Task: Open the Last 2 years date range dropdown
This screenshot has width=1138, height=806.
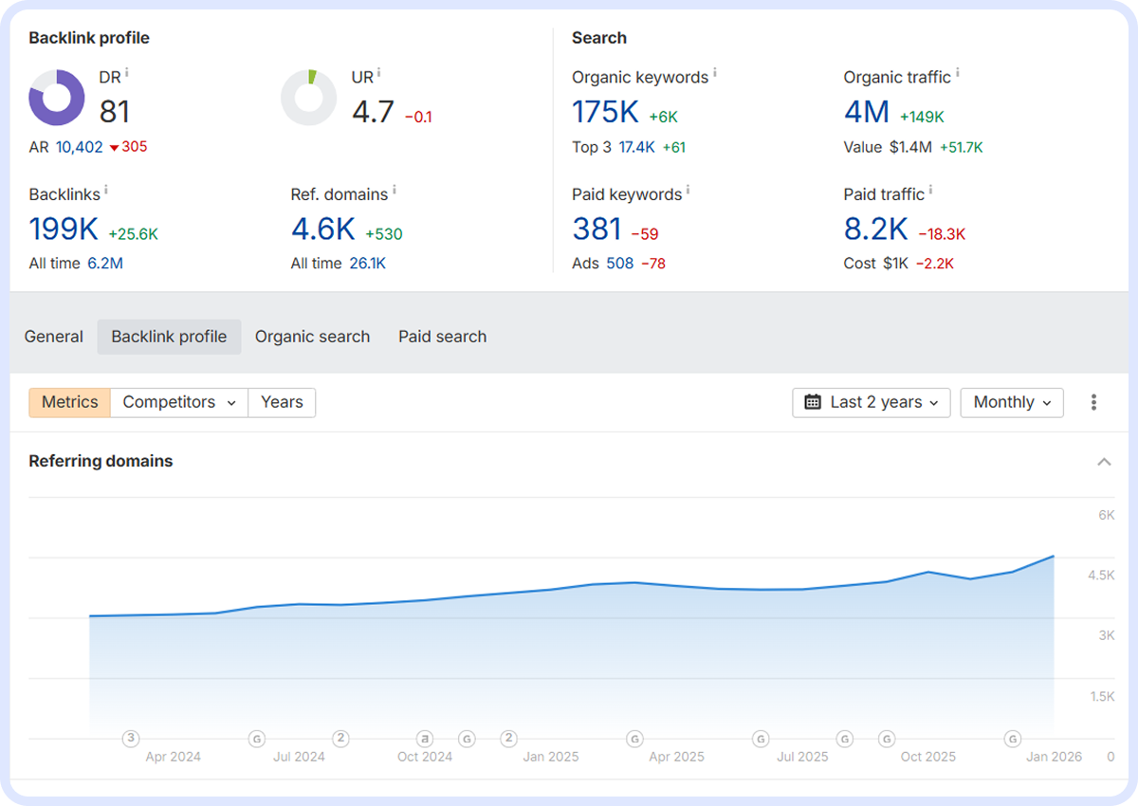Action: coord(871,402)
